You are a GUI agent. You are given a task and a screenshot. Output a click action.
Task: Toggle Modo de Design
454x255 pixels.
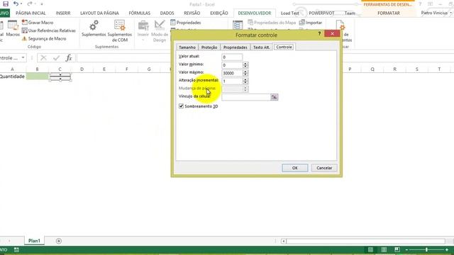click(x=160, y=30)
